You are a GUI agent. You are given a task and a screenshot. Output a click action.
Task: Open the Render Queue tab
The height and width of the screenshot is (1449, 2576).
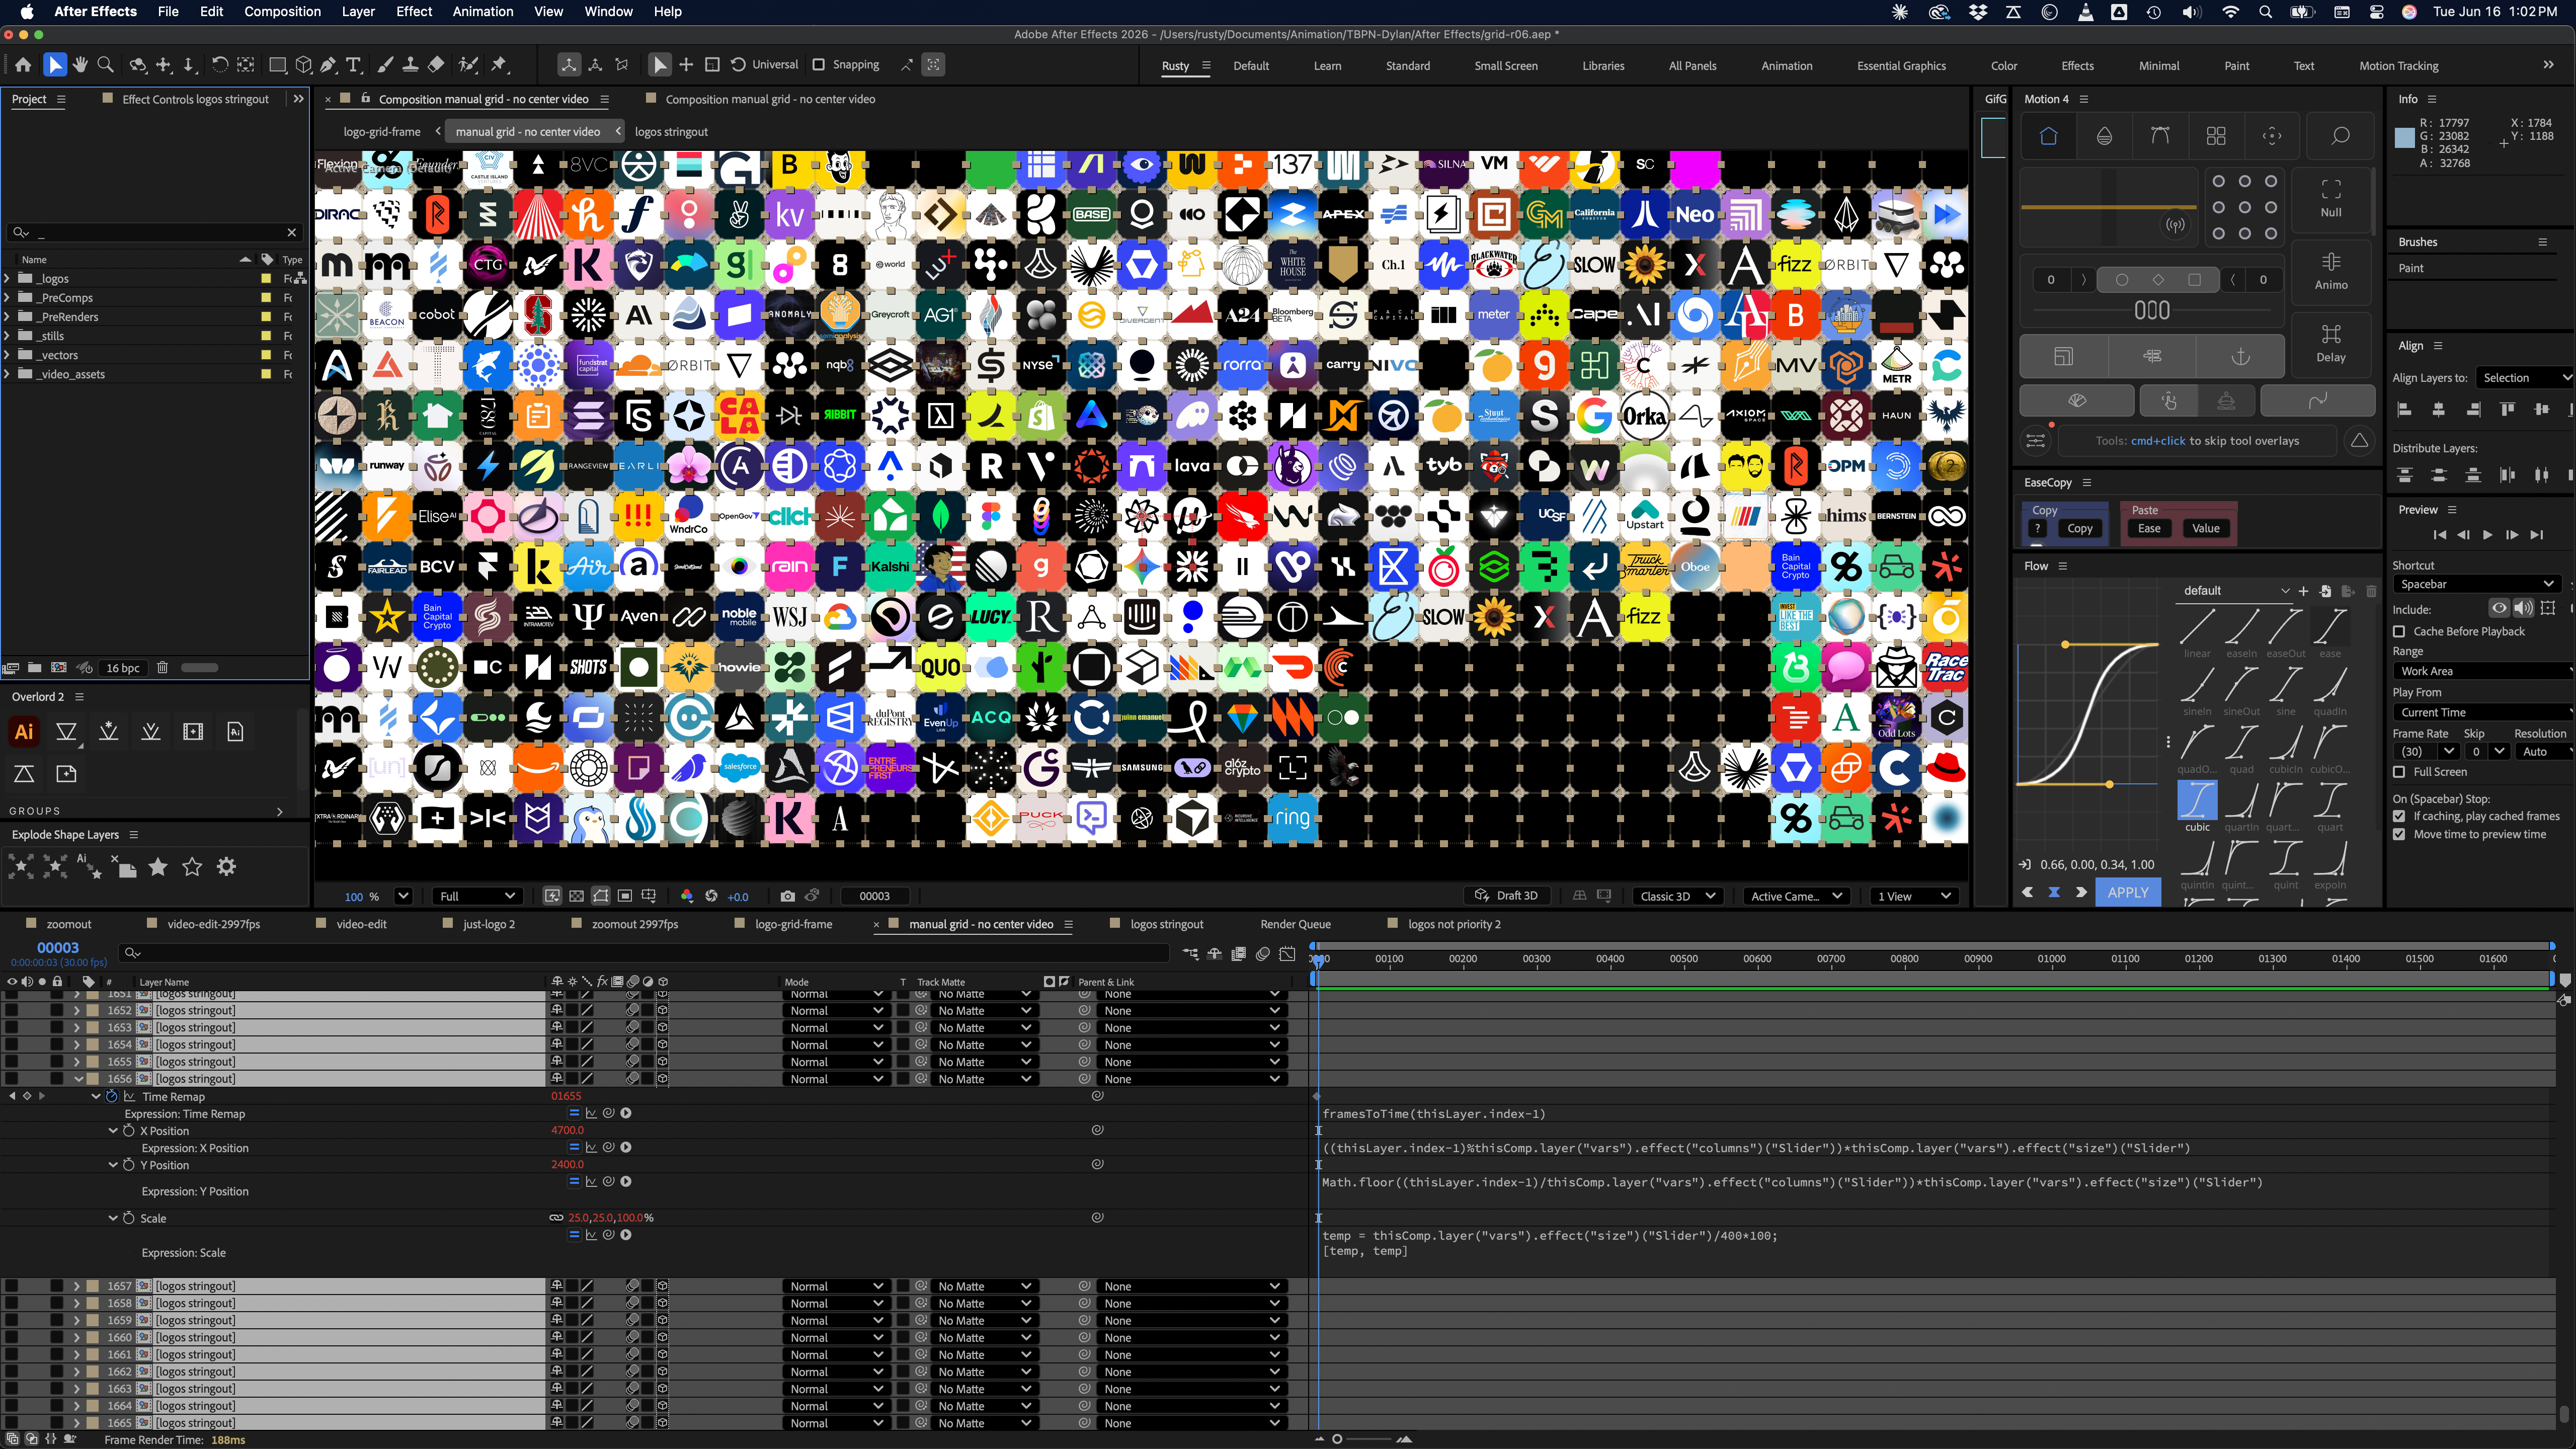[1295, 924]
